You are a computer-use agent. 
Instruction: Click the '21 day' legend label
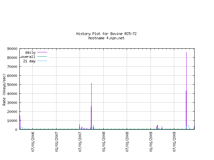[x=29, y=61]
